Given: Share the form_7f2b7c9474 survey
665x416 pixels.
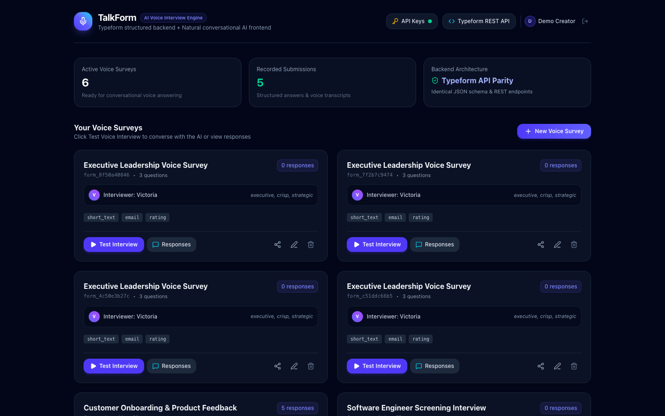Looking at the screenshot, I should pos(541,245).
